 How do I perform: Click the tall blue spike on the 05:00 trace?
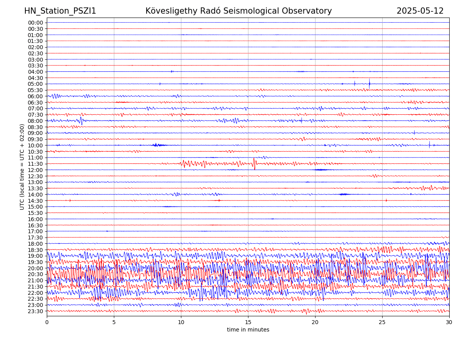point(369,83)
